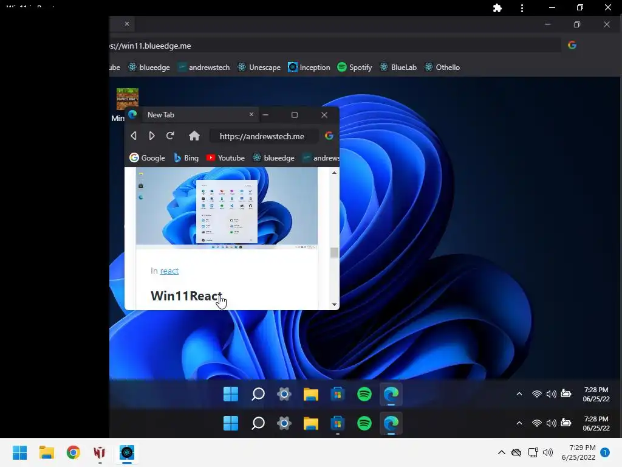Viewport: 622px width, 467px height.
Task: Open Search in lower simulated taskbar
Action: [x=258, y=423]
